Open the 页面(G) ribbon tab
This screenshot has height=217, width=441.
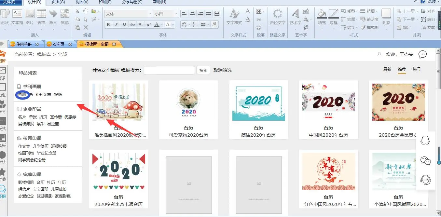pos(58,2)
